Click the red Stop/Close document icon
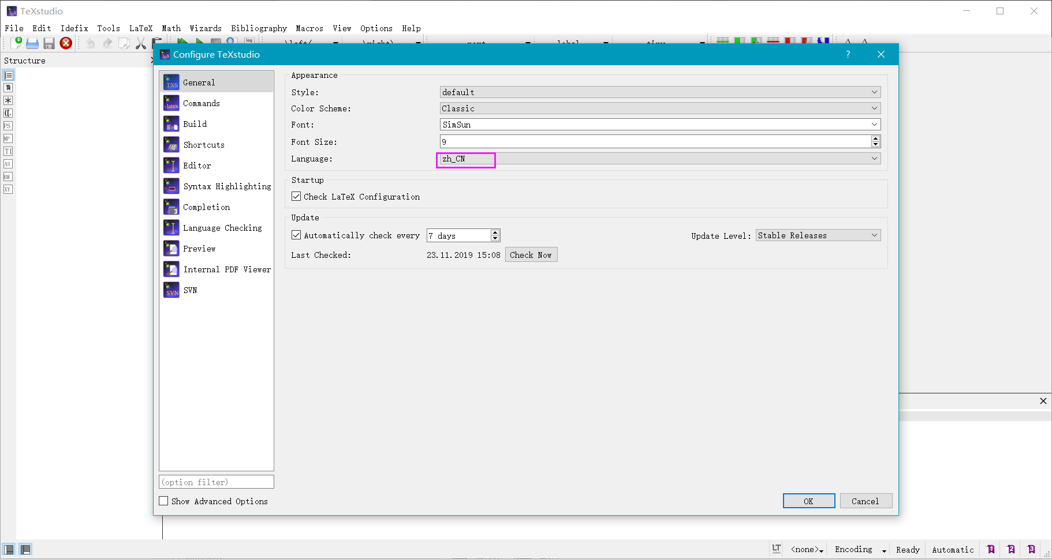 point(65,43)
